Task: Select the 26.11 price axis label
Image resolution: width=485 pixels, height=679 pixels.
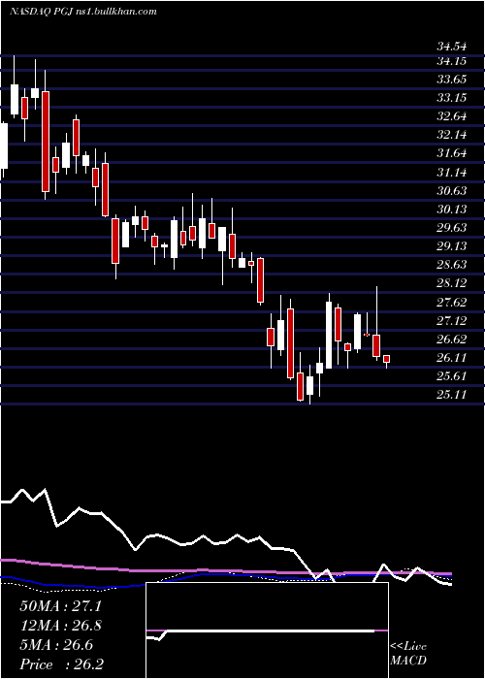Action: tap(452, 358)
